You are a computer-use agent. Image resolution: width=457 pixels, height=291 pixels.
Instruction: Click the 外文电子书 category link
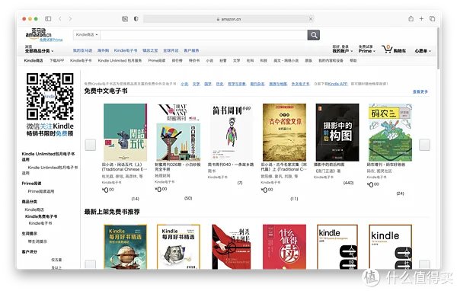300,84
